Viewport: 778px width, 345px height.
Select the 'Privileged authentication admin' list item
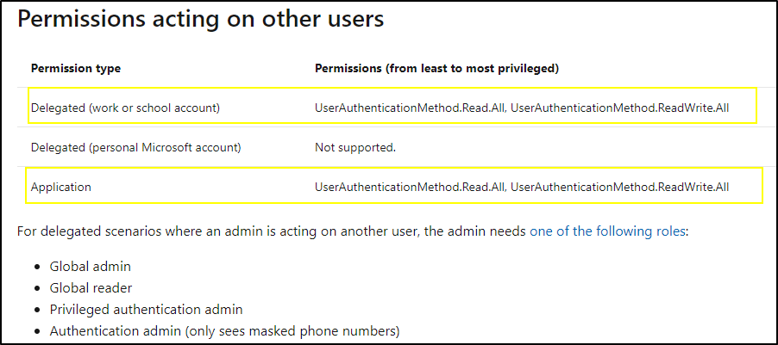click(x=146, y=310)
